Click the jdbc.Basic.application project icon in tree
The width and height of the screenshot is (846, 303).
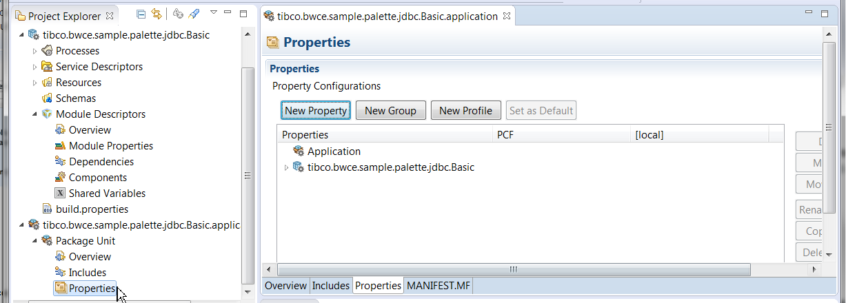34,225
